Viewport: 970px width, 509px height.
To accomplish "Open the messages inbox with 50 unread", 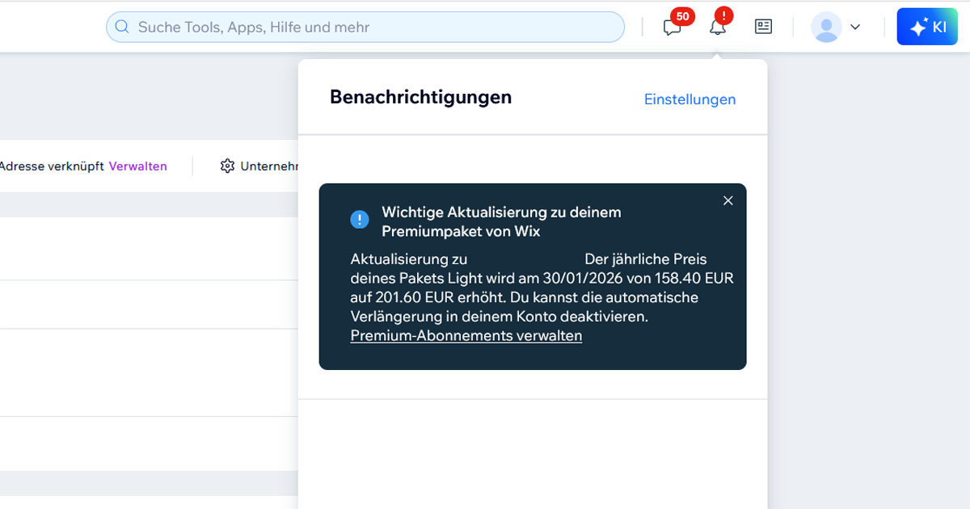I will (x=672, y=27).
